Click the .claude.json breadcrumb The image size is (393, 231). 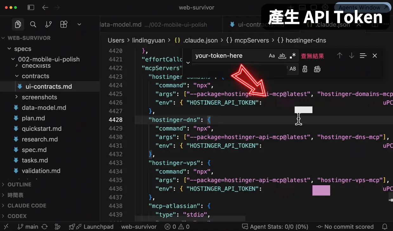click(200, 40)
